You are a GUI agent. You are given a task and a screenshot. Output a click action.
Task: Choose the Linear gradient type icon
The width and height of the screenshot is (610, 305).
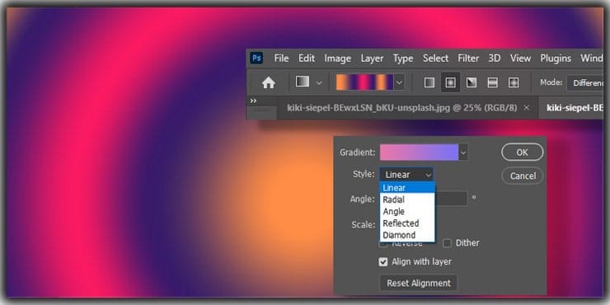click(429, 82)
